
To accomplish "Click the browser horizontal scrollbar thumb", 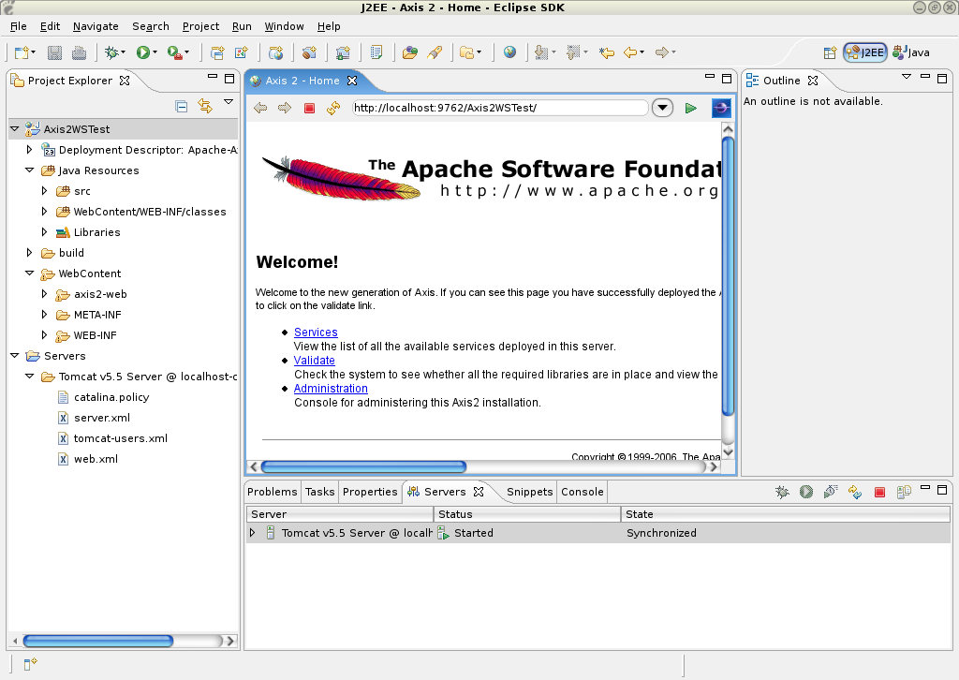I will (364, 467).
